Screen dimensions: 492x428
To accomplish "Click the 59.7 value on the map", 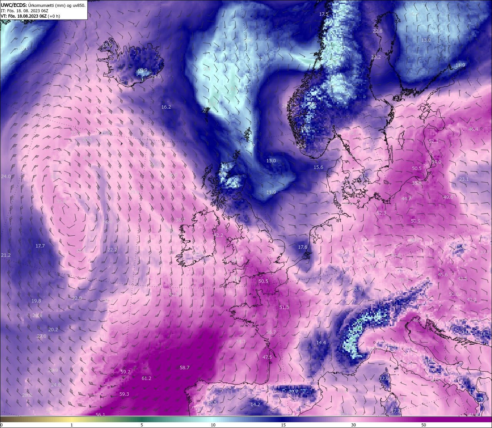I will [125, 372].
